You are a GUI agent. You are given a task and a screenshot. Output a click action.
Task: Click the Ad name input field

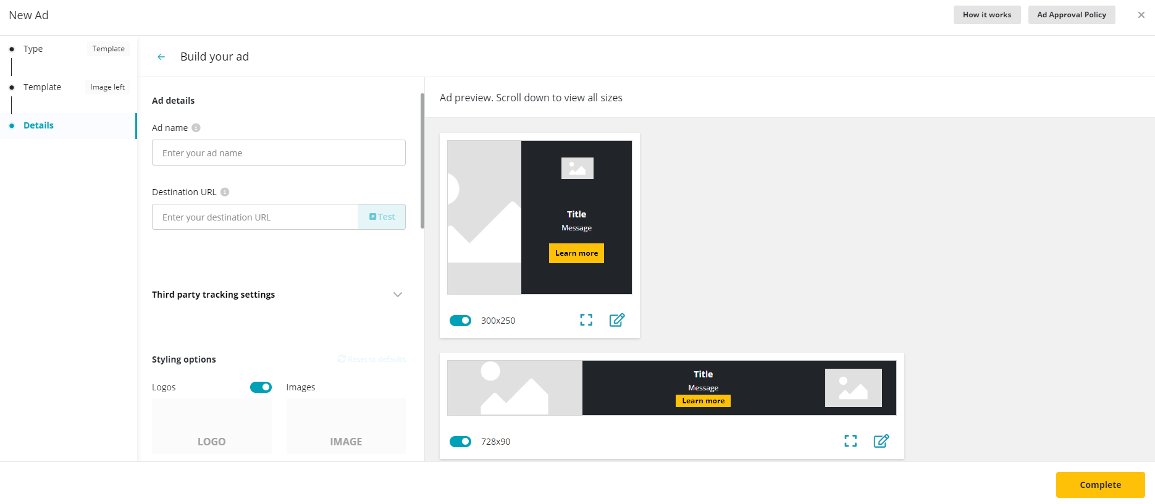click(x=279, y=153)
